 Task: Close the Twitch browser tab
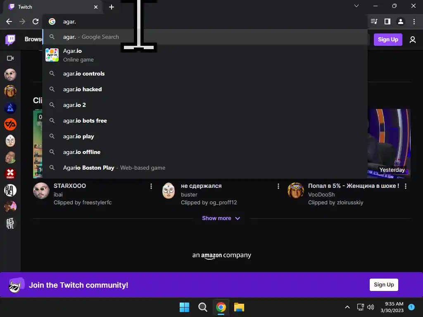(x=96, y=7)
